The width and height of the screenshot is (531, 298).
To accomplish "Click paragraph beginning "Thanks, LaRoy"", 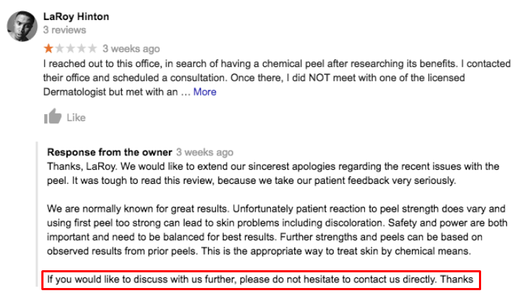I will pyautogui.click(x=273, y=173).
